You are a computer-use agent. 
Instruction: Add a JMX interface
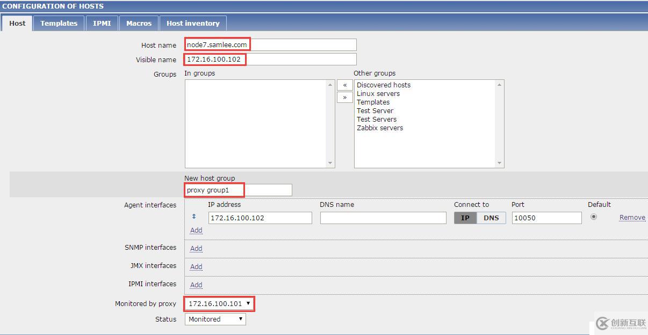[x=196, y=266]
